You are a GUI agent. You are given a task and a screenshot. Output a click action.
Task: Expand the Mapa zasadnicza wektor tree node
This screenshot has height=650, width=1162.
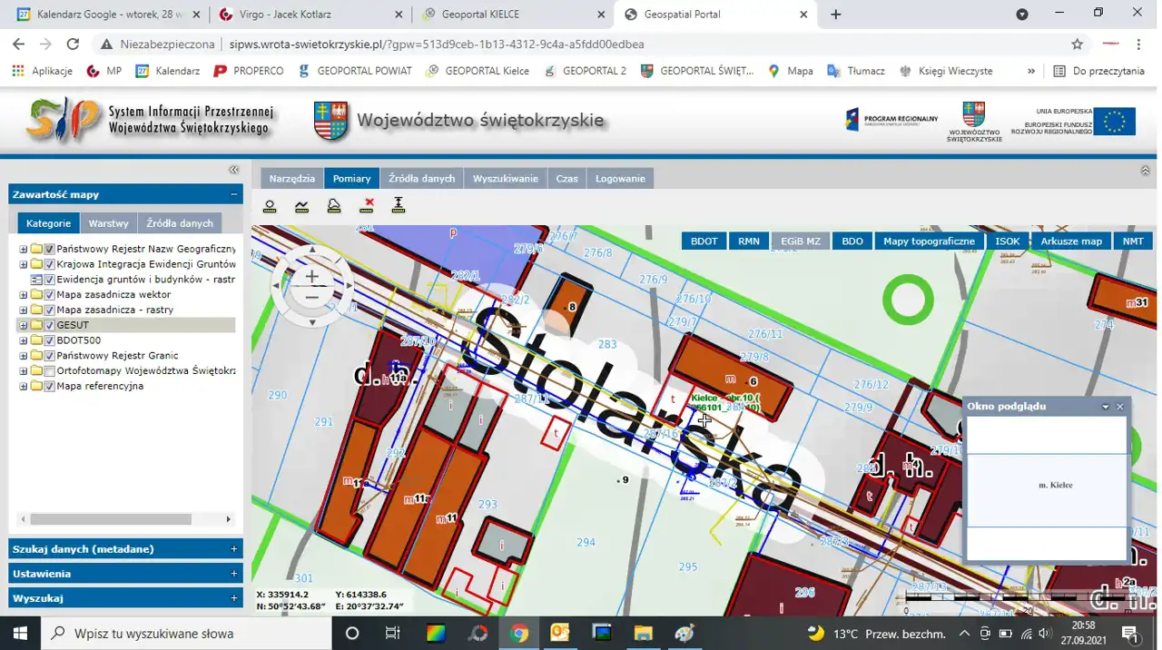pyautogui.click(x=24, y=295)
